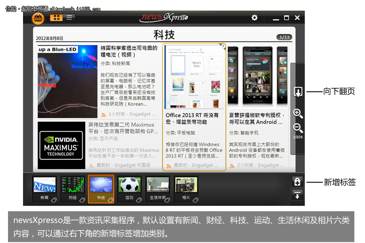Switch to list view layout

tap(69, 18)
